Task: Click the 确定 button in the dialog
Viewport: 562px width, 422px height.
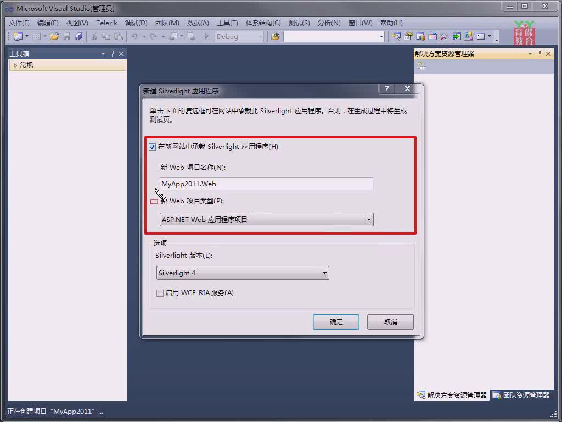Action: point(336,322)
